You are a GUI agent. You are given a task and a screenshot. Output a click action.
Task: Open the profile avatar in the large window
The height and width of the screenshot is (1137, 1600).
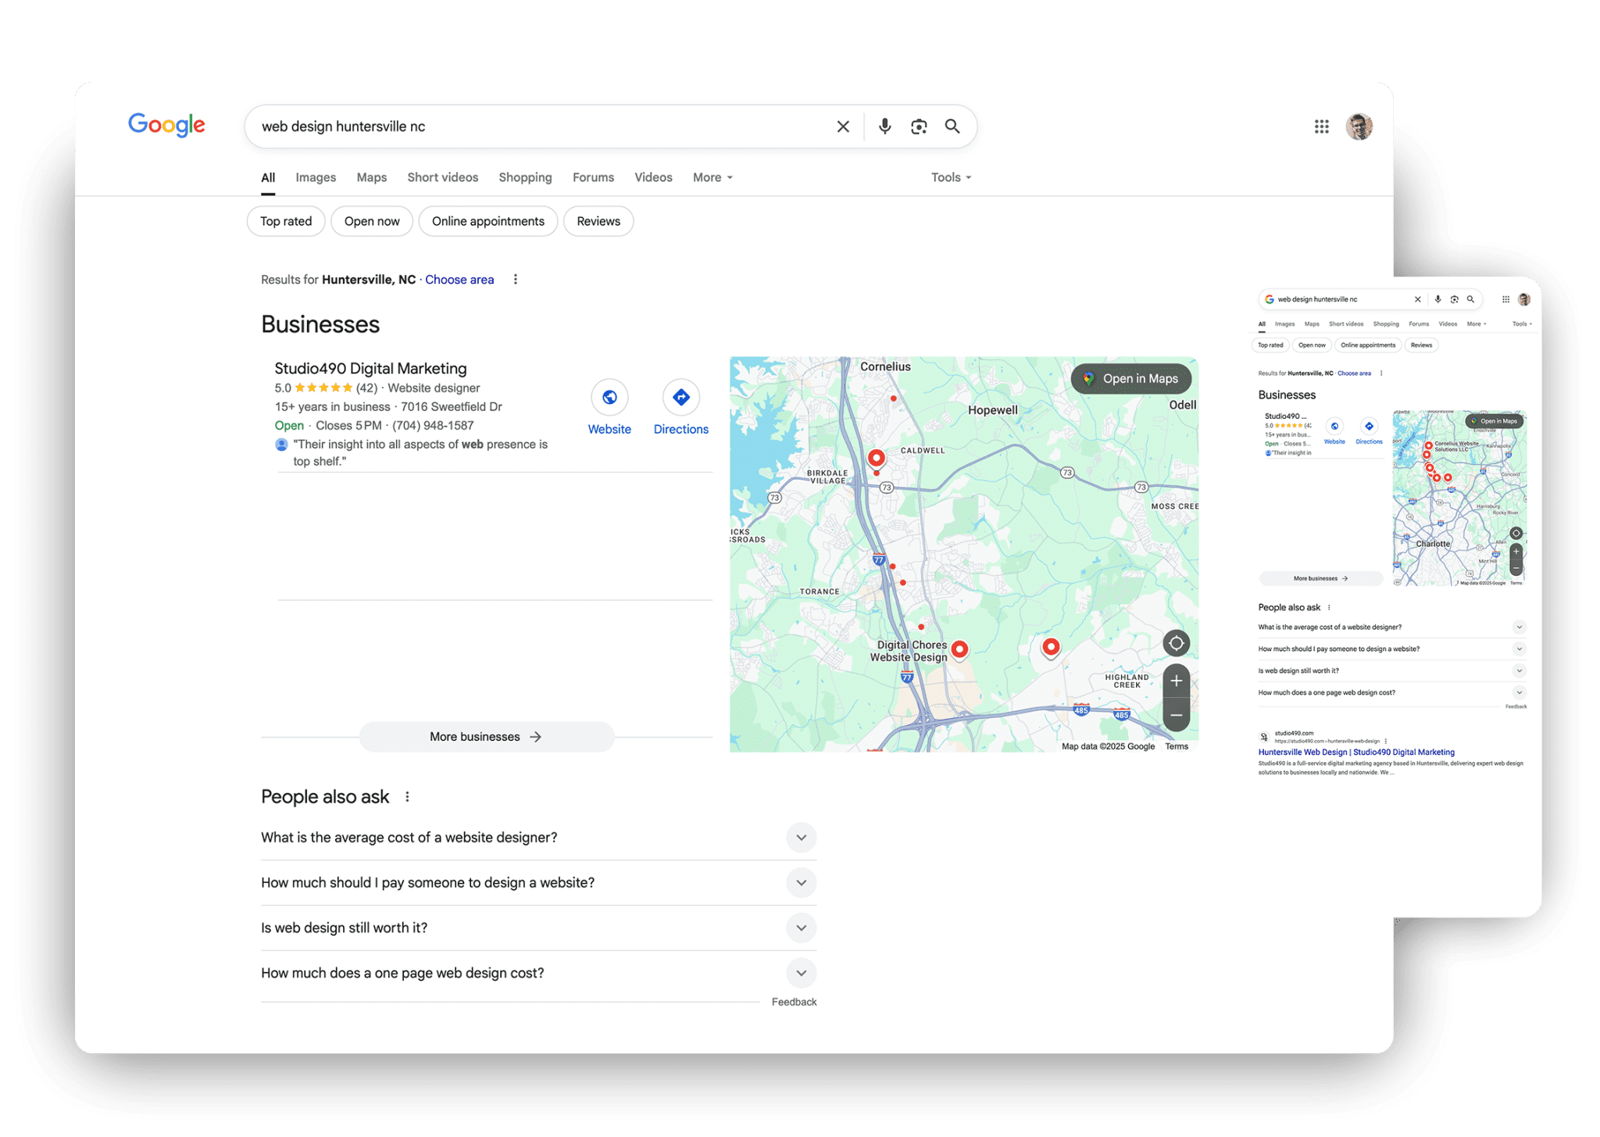point(1359,127)
